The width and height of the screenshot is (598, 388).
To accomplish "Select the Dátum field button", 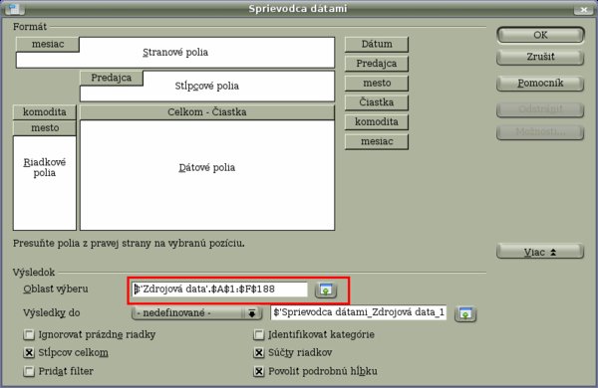I will pos(377,44).
